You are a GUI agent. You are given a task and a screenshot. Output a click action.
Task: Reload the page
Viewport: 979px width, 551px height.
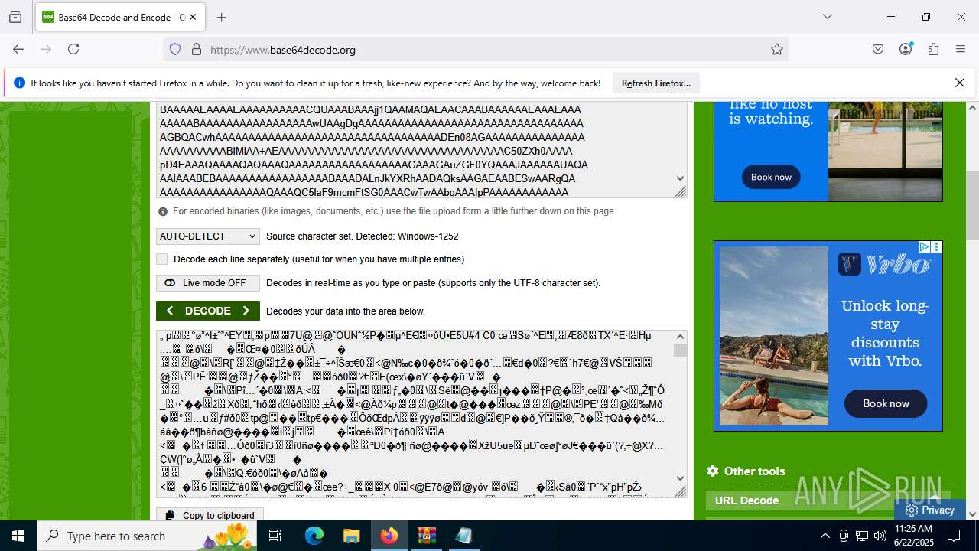pos(73,49)
